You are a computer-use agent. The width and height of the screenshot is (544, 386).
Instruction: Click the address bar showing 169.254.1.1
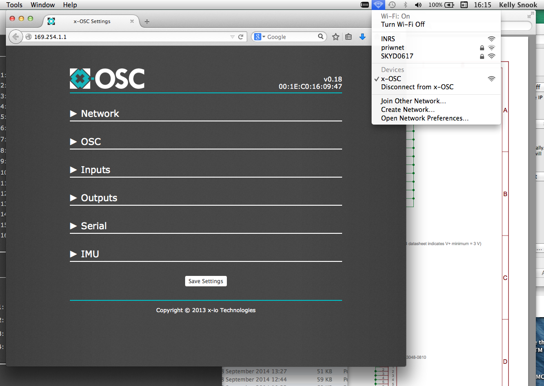tap(130, 37)
